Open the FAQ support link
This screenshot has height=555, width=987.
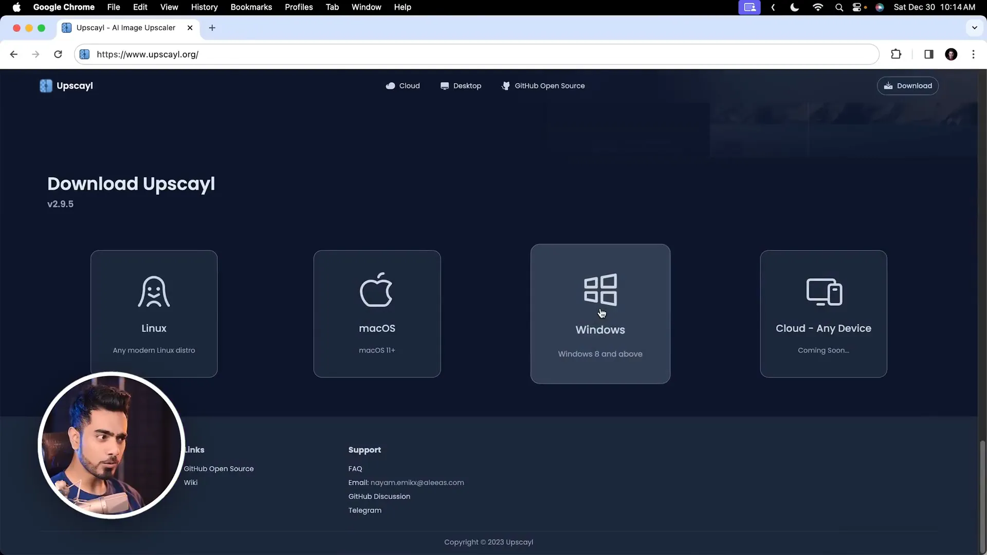point(355,468)
